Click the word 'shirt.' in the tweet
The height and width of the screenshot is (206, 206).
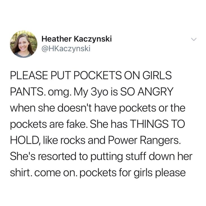coord(21,173)
